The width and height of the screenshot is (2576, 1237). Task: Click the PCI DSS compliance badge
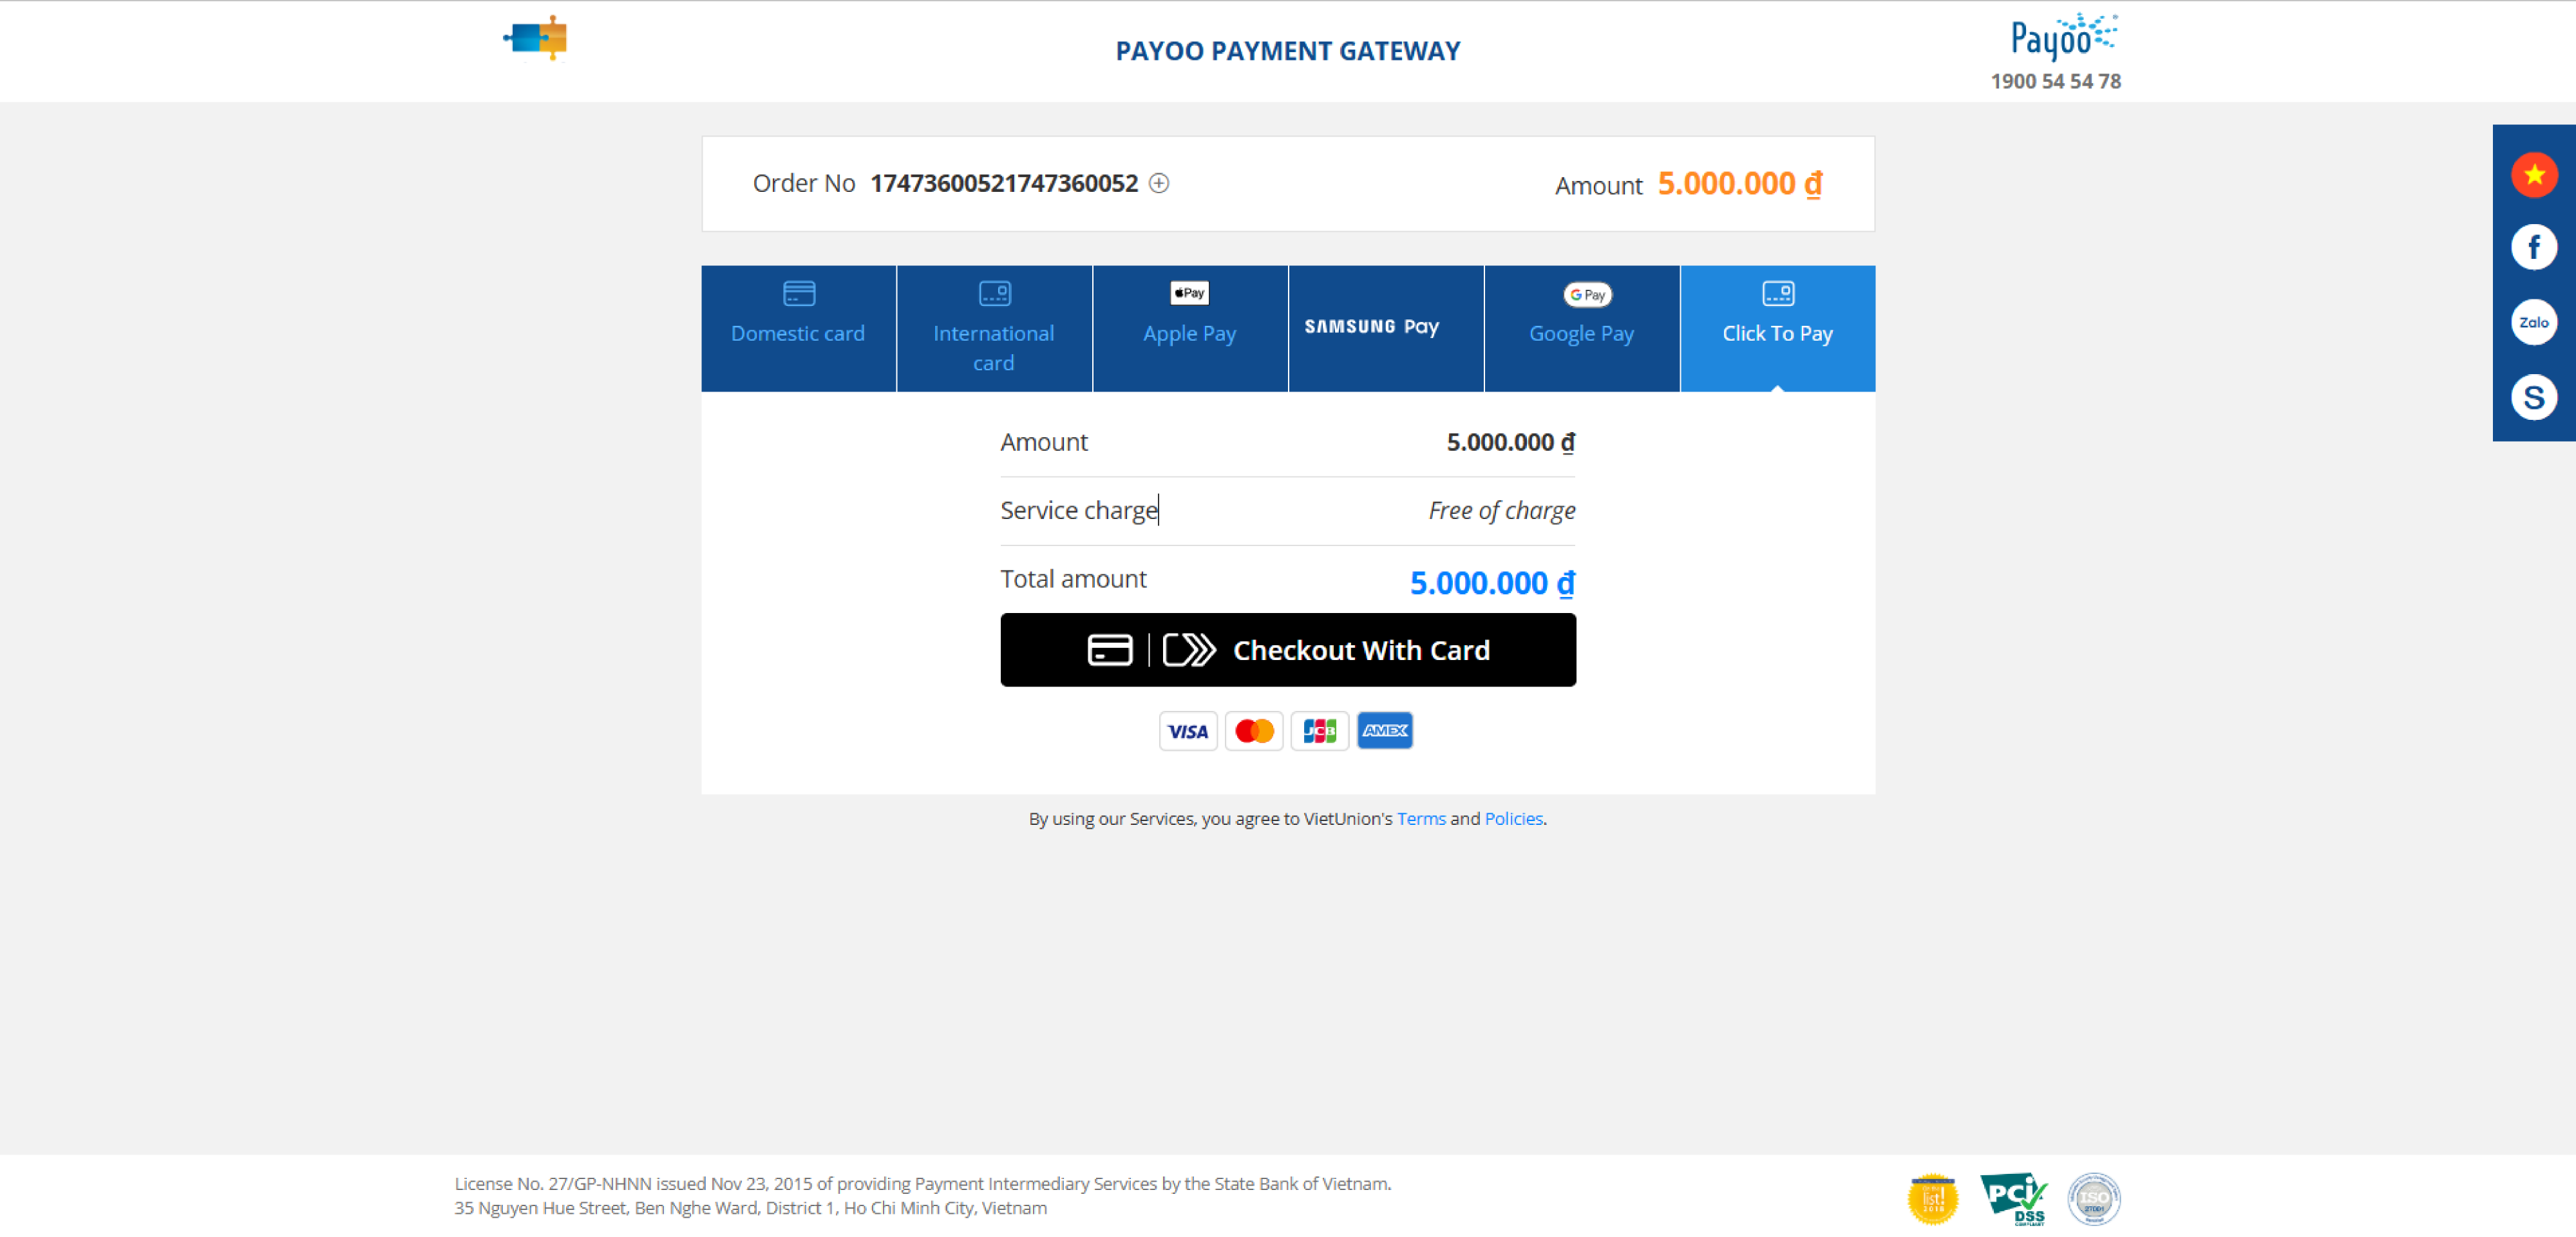[x=2013, y=1197]
